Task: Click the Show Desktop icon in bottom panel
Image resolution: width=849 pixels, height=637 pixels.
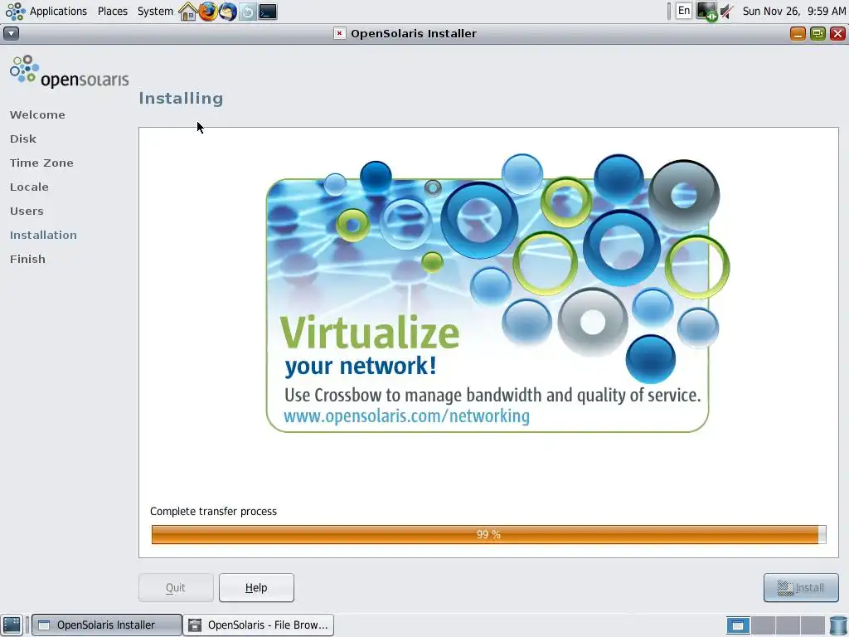Action: tap(12, 625)
